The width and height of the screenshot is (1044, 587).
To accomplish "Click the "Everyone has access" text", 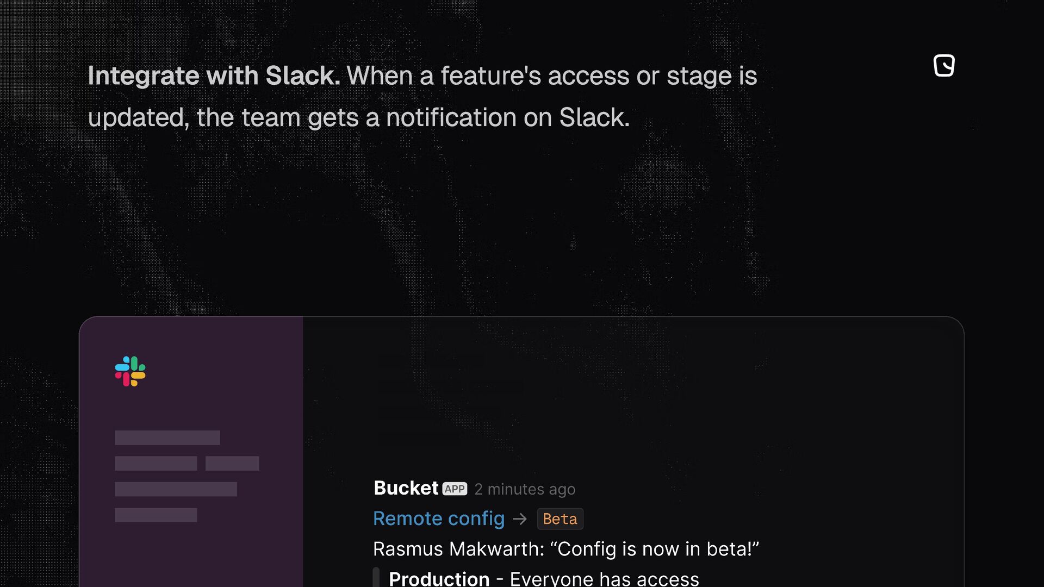I will (x=604, y=578).
